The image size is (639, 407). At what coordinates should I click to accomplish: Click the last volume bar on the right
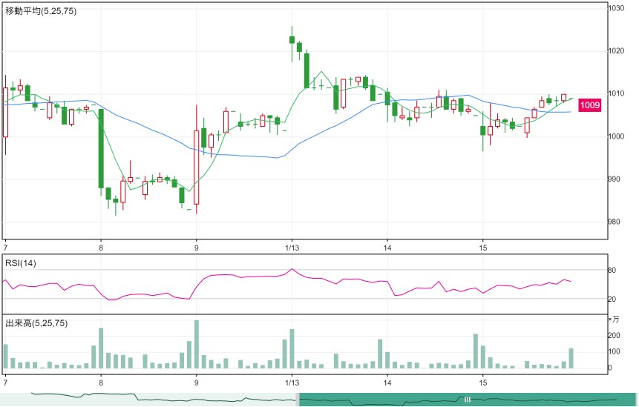click(571, 359)
